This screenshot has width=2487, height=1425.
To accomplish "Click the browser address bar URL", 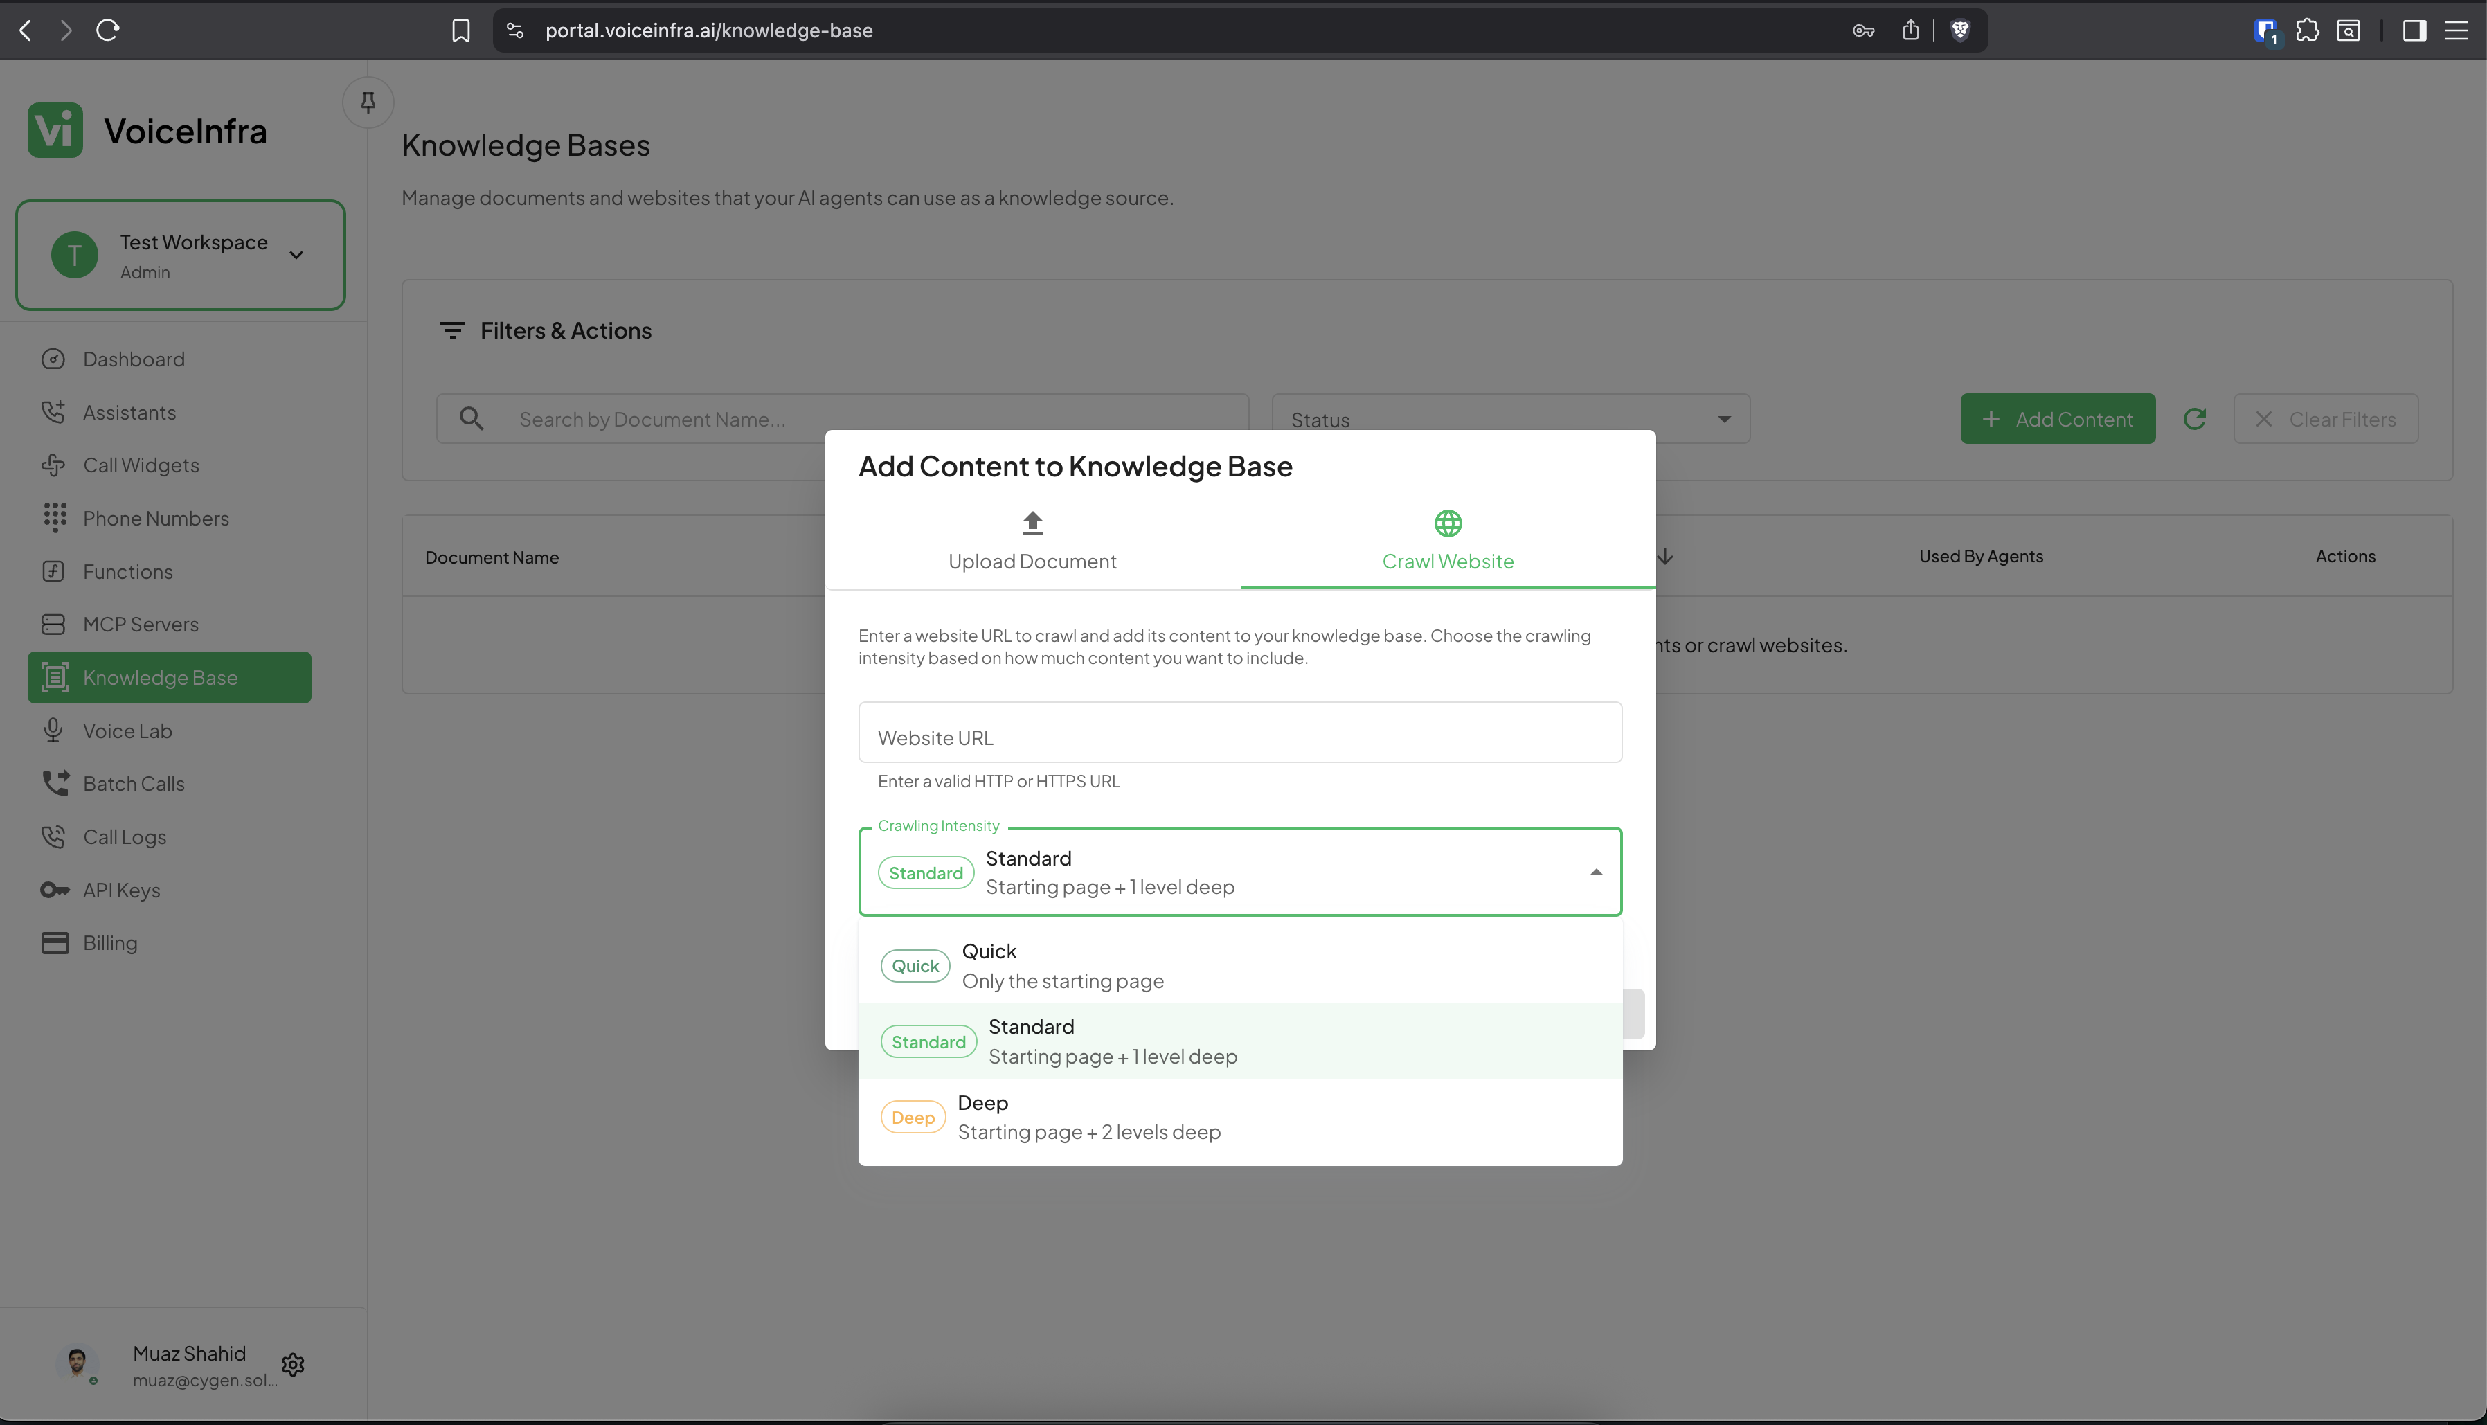I will pos(708,30).
